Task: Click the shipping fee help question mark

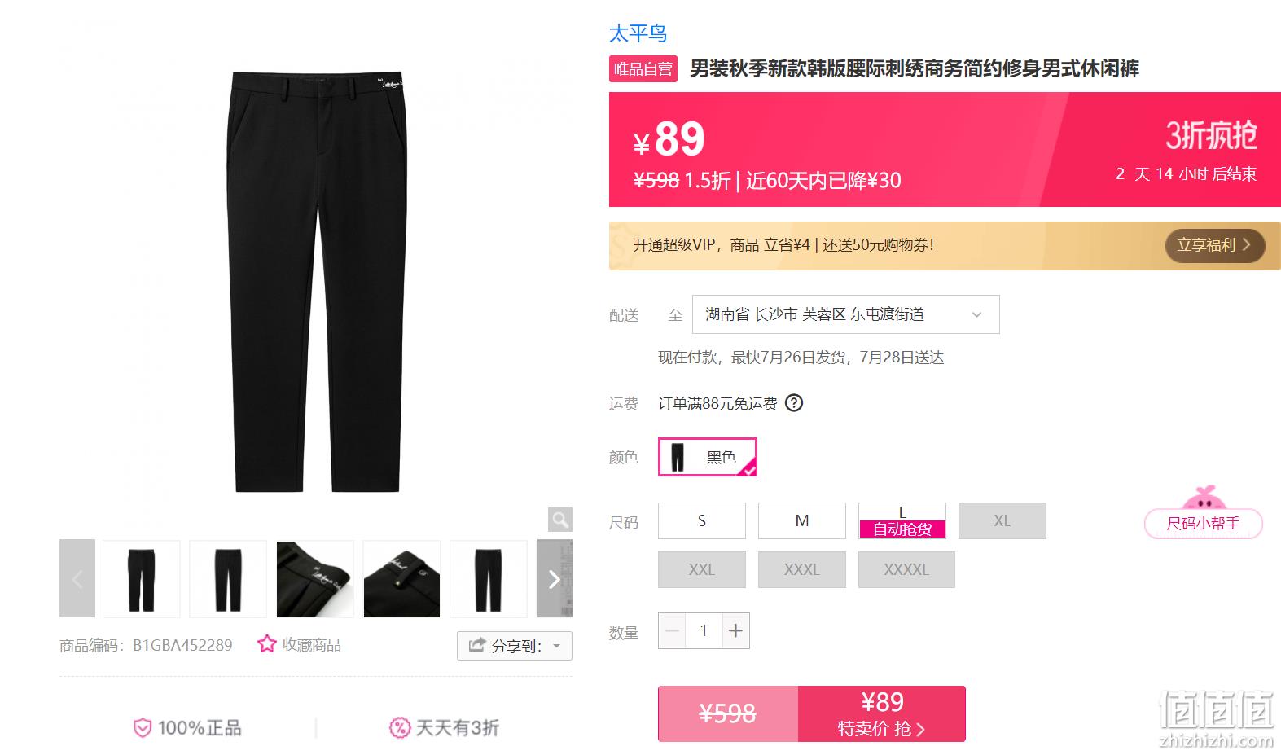Action: point(794,403)
